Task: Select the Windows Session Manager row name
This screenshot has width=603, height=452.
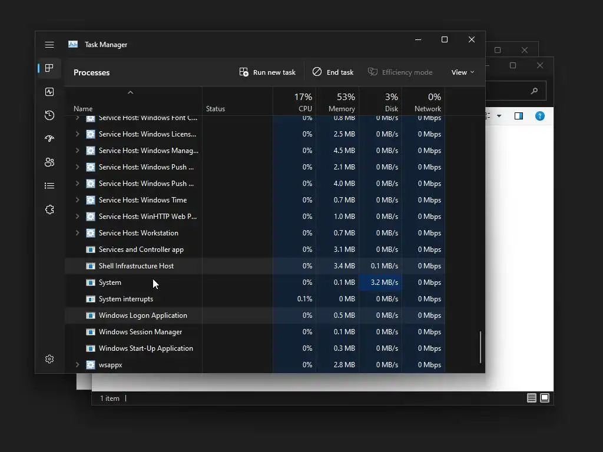Action: [x=140, y=332]
